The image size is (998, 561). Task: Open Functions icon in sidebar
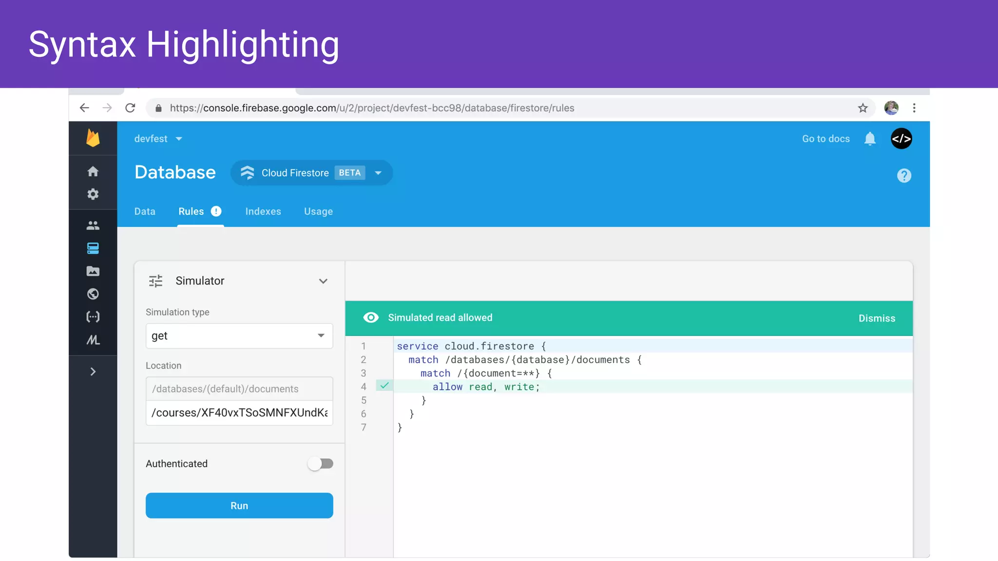(93, 317)
